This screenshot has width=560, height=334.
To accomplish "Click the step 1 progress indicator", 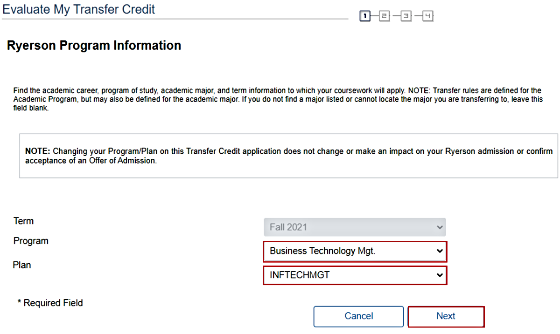I will tap(365, 17).
